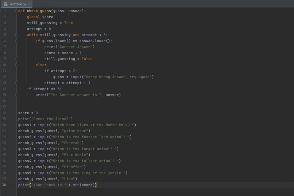Click the 'else:' keyword
The height and width of the screenshot is (196, 294).
(x=41, y=65)
